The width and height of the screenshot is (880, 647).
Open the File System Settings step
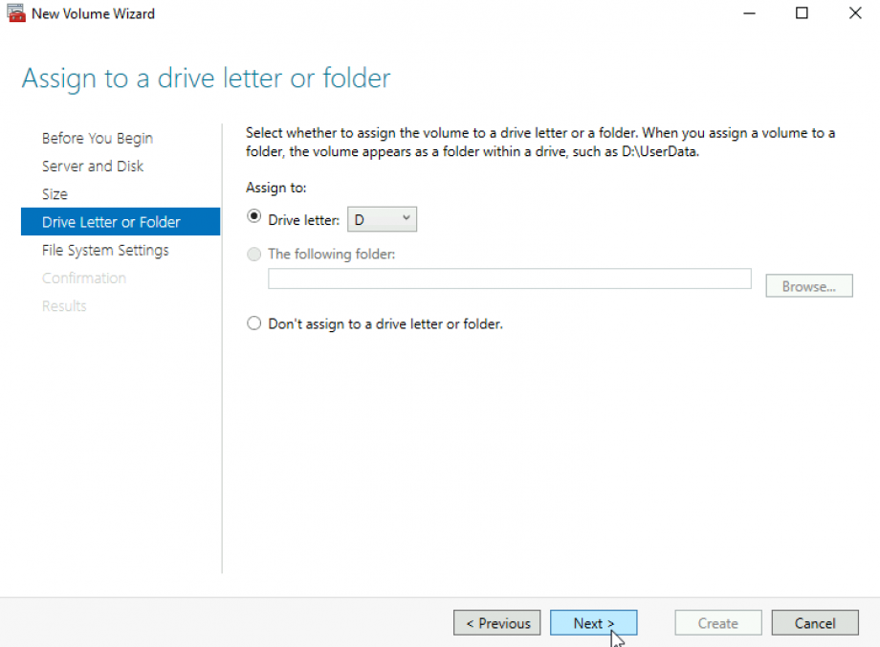[105, 250]
